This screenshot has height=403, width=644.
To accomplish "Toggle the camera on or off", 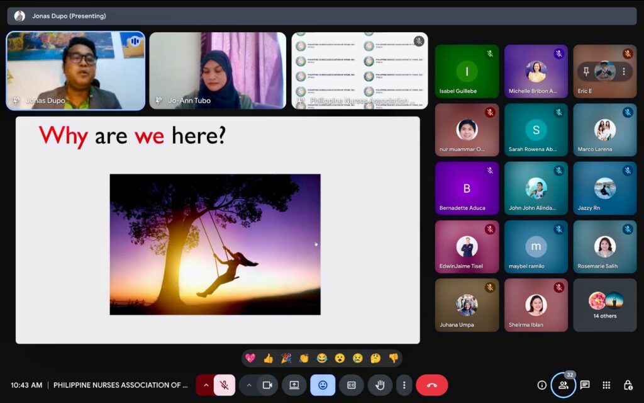I will tap(267, 385).
